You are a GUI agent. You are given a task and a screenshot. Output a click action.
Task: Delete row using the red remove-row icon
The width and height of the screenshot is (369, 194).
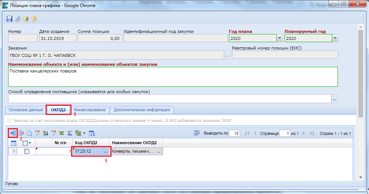click(21, 133)
